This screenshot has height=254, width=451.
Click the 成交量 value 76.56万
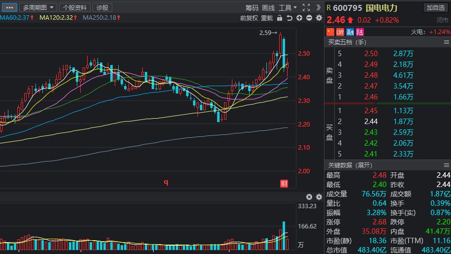tap(374, 194)
